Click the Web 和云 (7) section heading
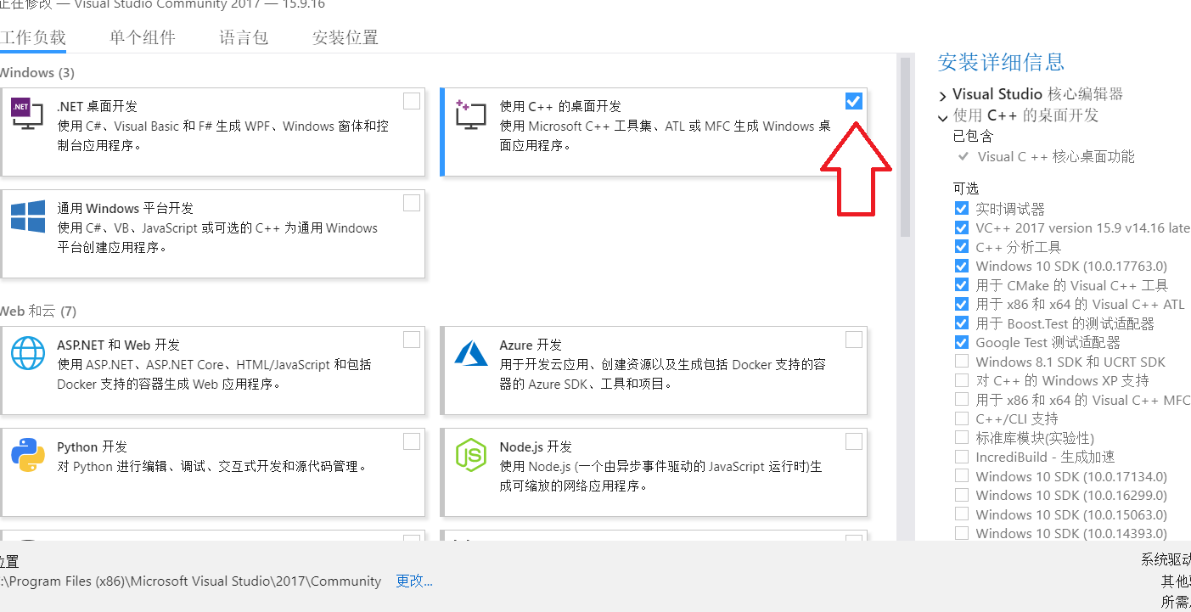 click(38, 312)
